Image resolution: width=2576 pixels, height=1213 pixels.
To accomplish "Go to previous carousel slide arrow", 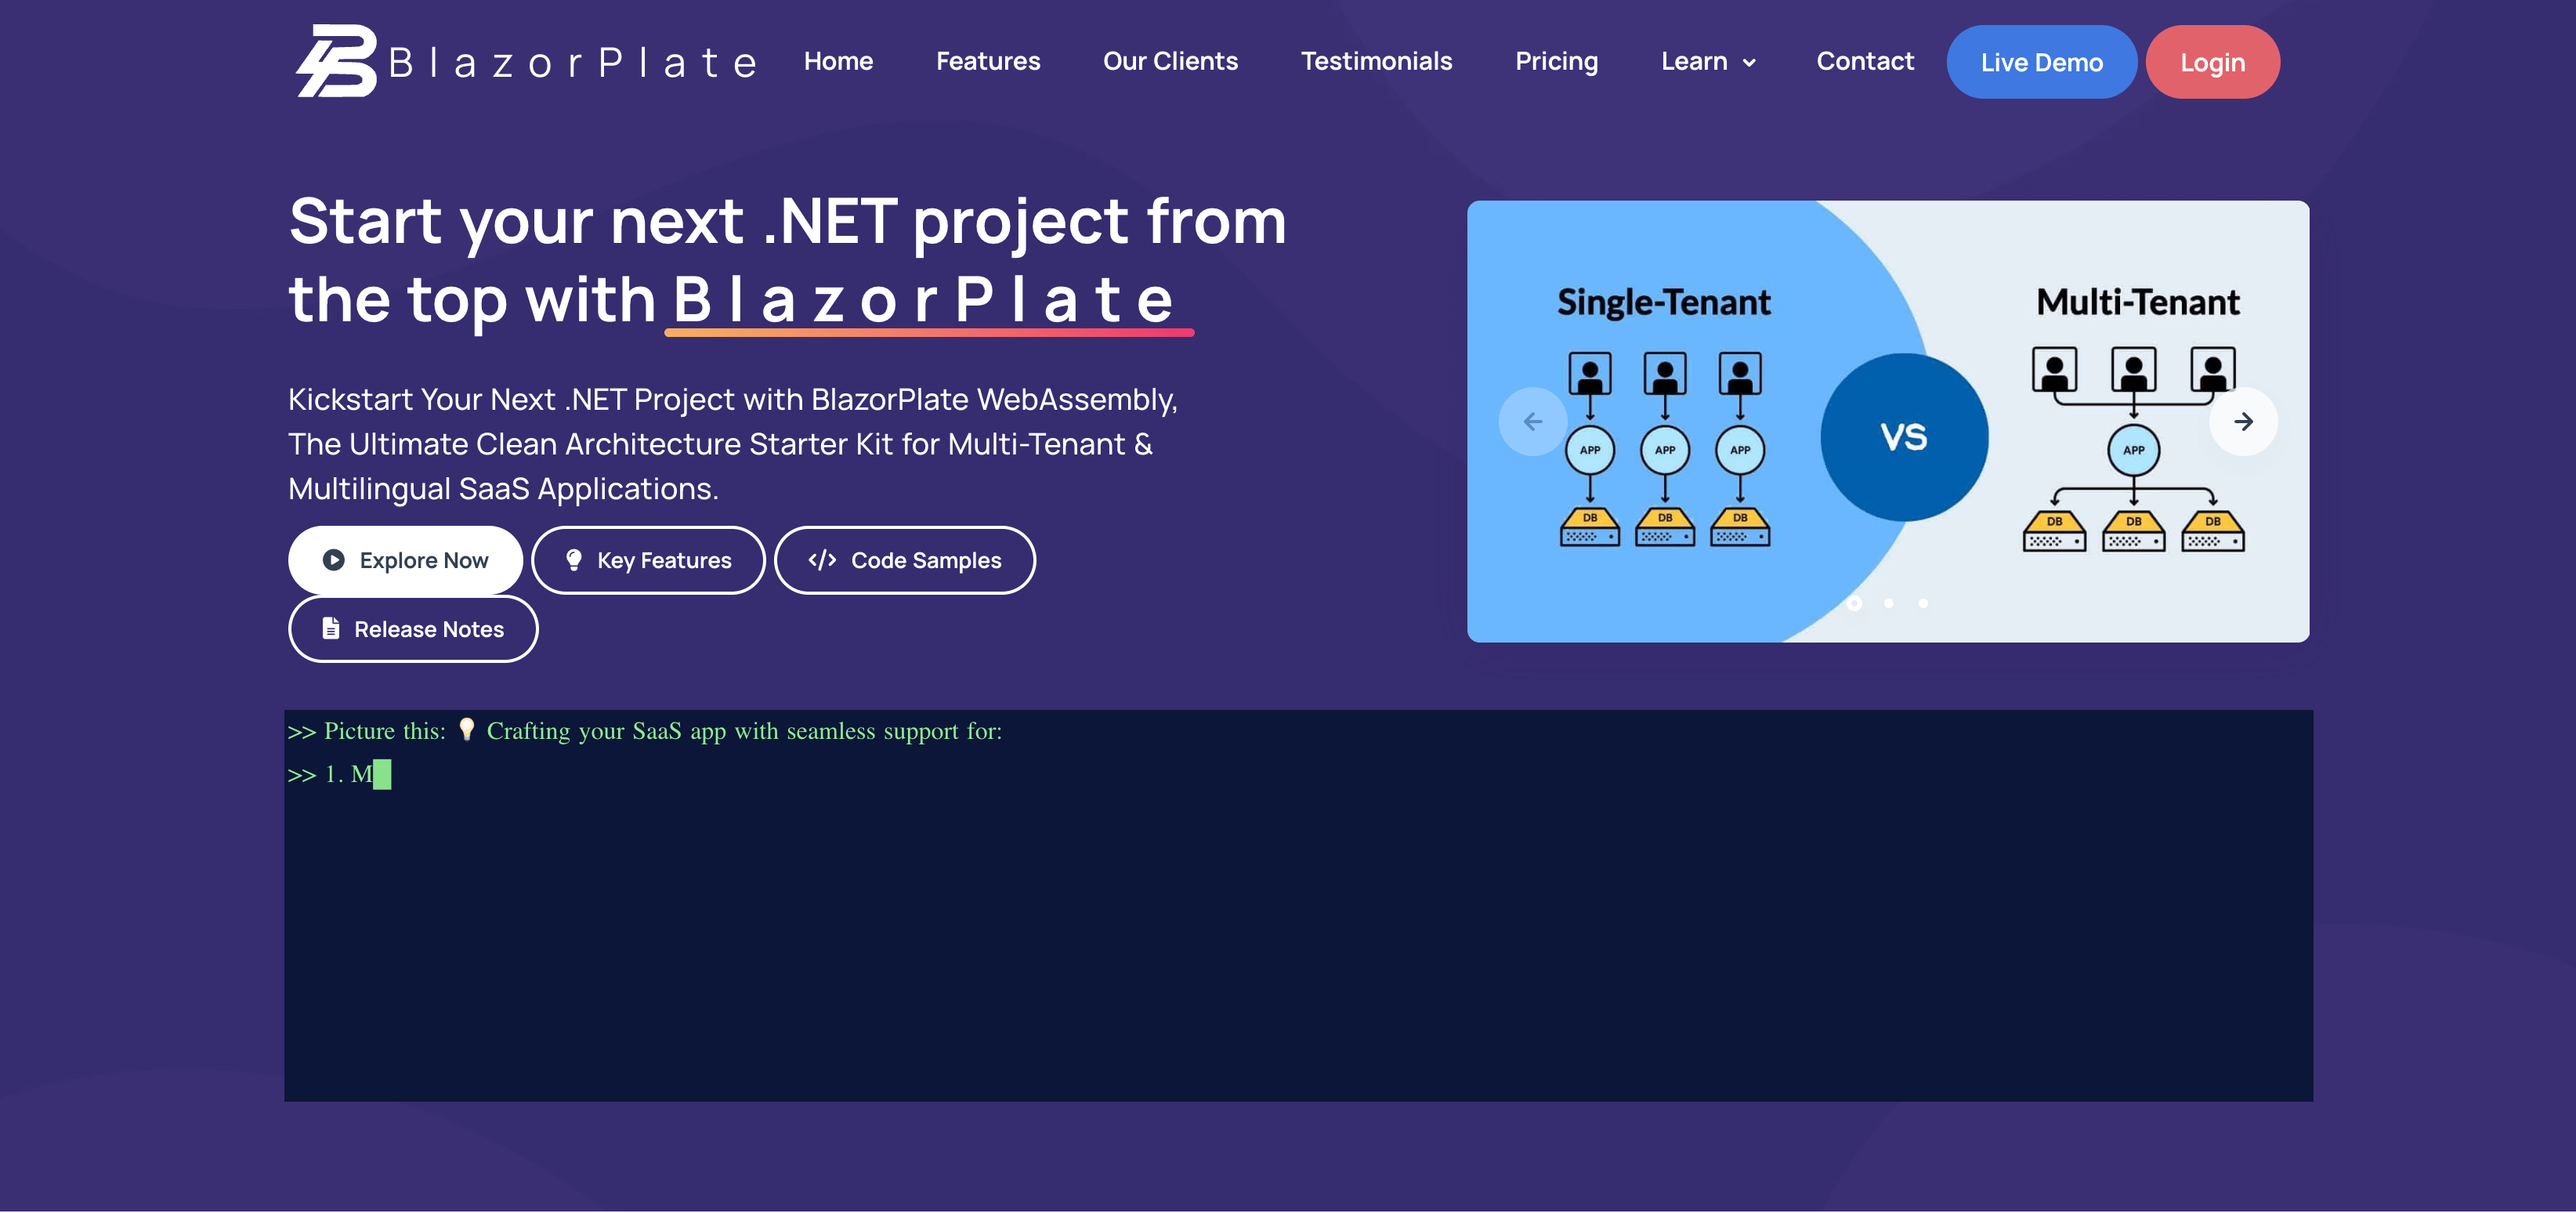I will click(1532, 422).
